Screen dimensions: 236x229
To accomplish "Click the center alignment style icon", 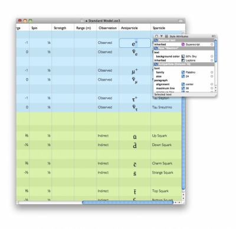I will coord(183,84).
